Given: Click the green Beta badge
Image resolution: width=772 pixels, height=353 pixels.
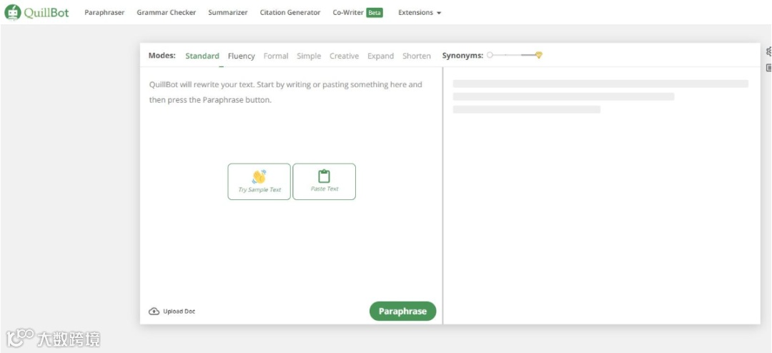Looking at the screenshot, I should [375, 13].
